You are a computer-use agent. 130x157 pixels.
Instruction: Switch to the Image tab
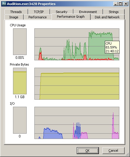[x=14, y=17]
